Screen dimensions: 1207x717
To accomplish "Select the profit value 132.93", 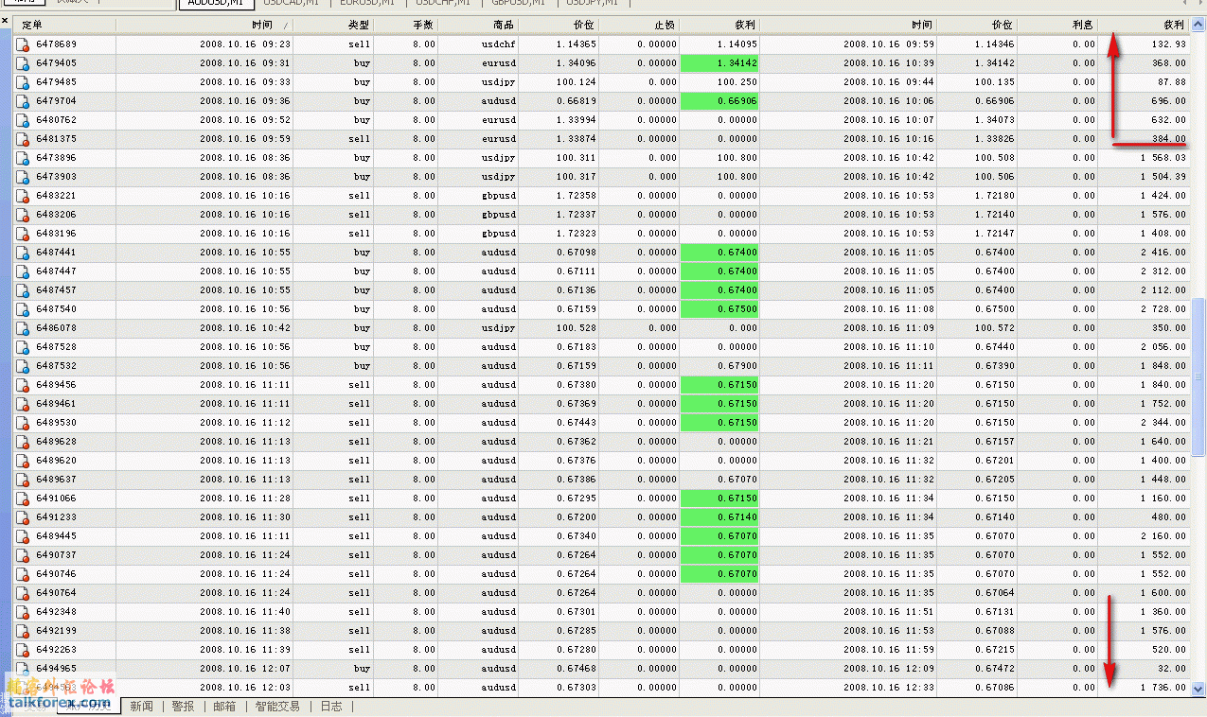I will pyautogui.click(x=1169, y=44).
